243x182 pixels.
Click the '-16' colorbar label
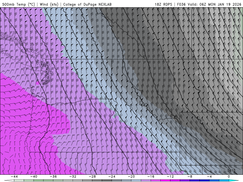tap(151, 177)
